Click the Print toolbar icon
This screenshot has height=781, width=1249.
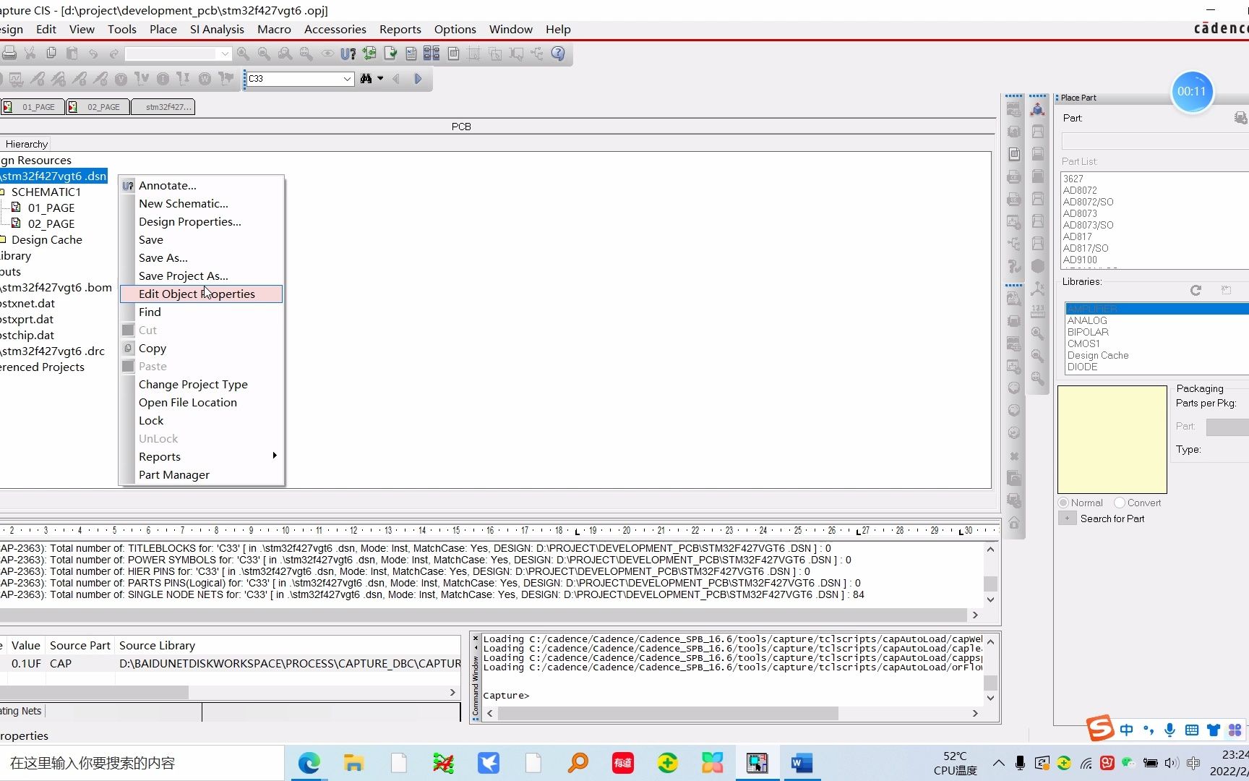pos(9,54)
